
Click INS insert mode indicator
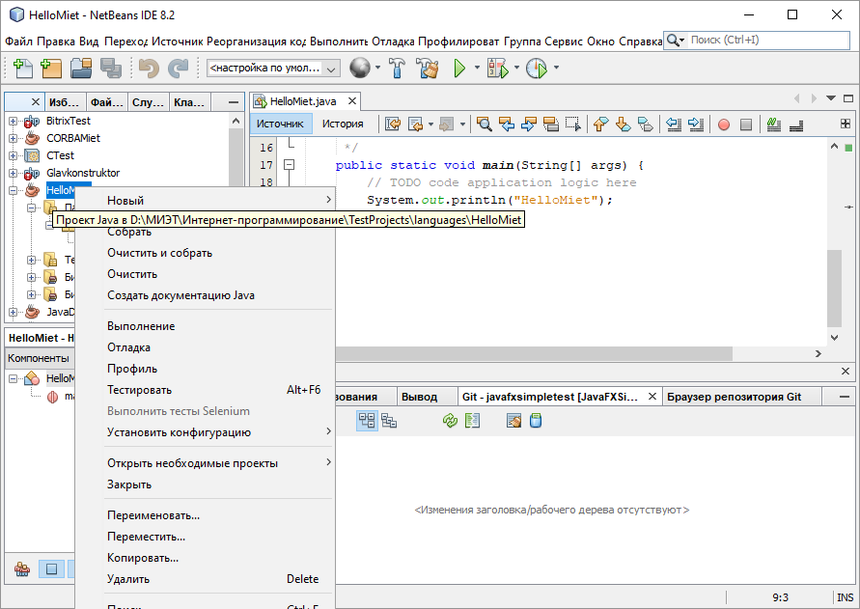[846, 597]
